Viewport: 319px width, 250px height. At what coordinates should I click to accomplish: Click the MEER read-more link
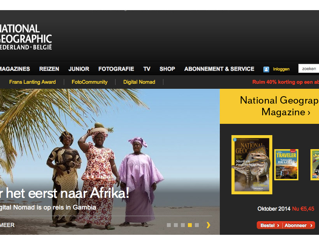(x=7, y=225)
